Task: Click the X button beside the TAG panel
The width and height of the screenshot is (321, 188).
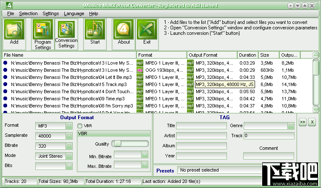Action: pos(312,122)
